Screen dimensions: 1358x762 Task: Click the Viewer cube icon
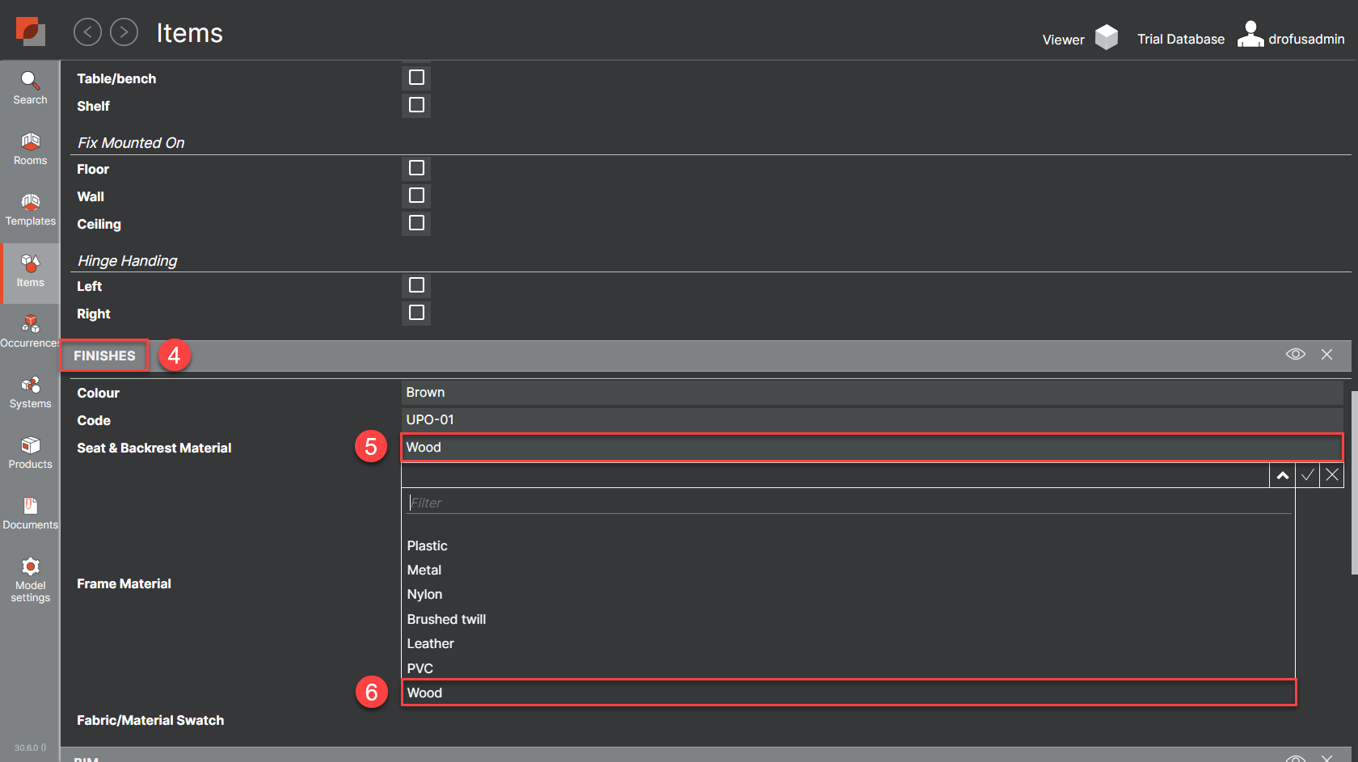(1106, 37)
